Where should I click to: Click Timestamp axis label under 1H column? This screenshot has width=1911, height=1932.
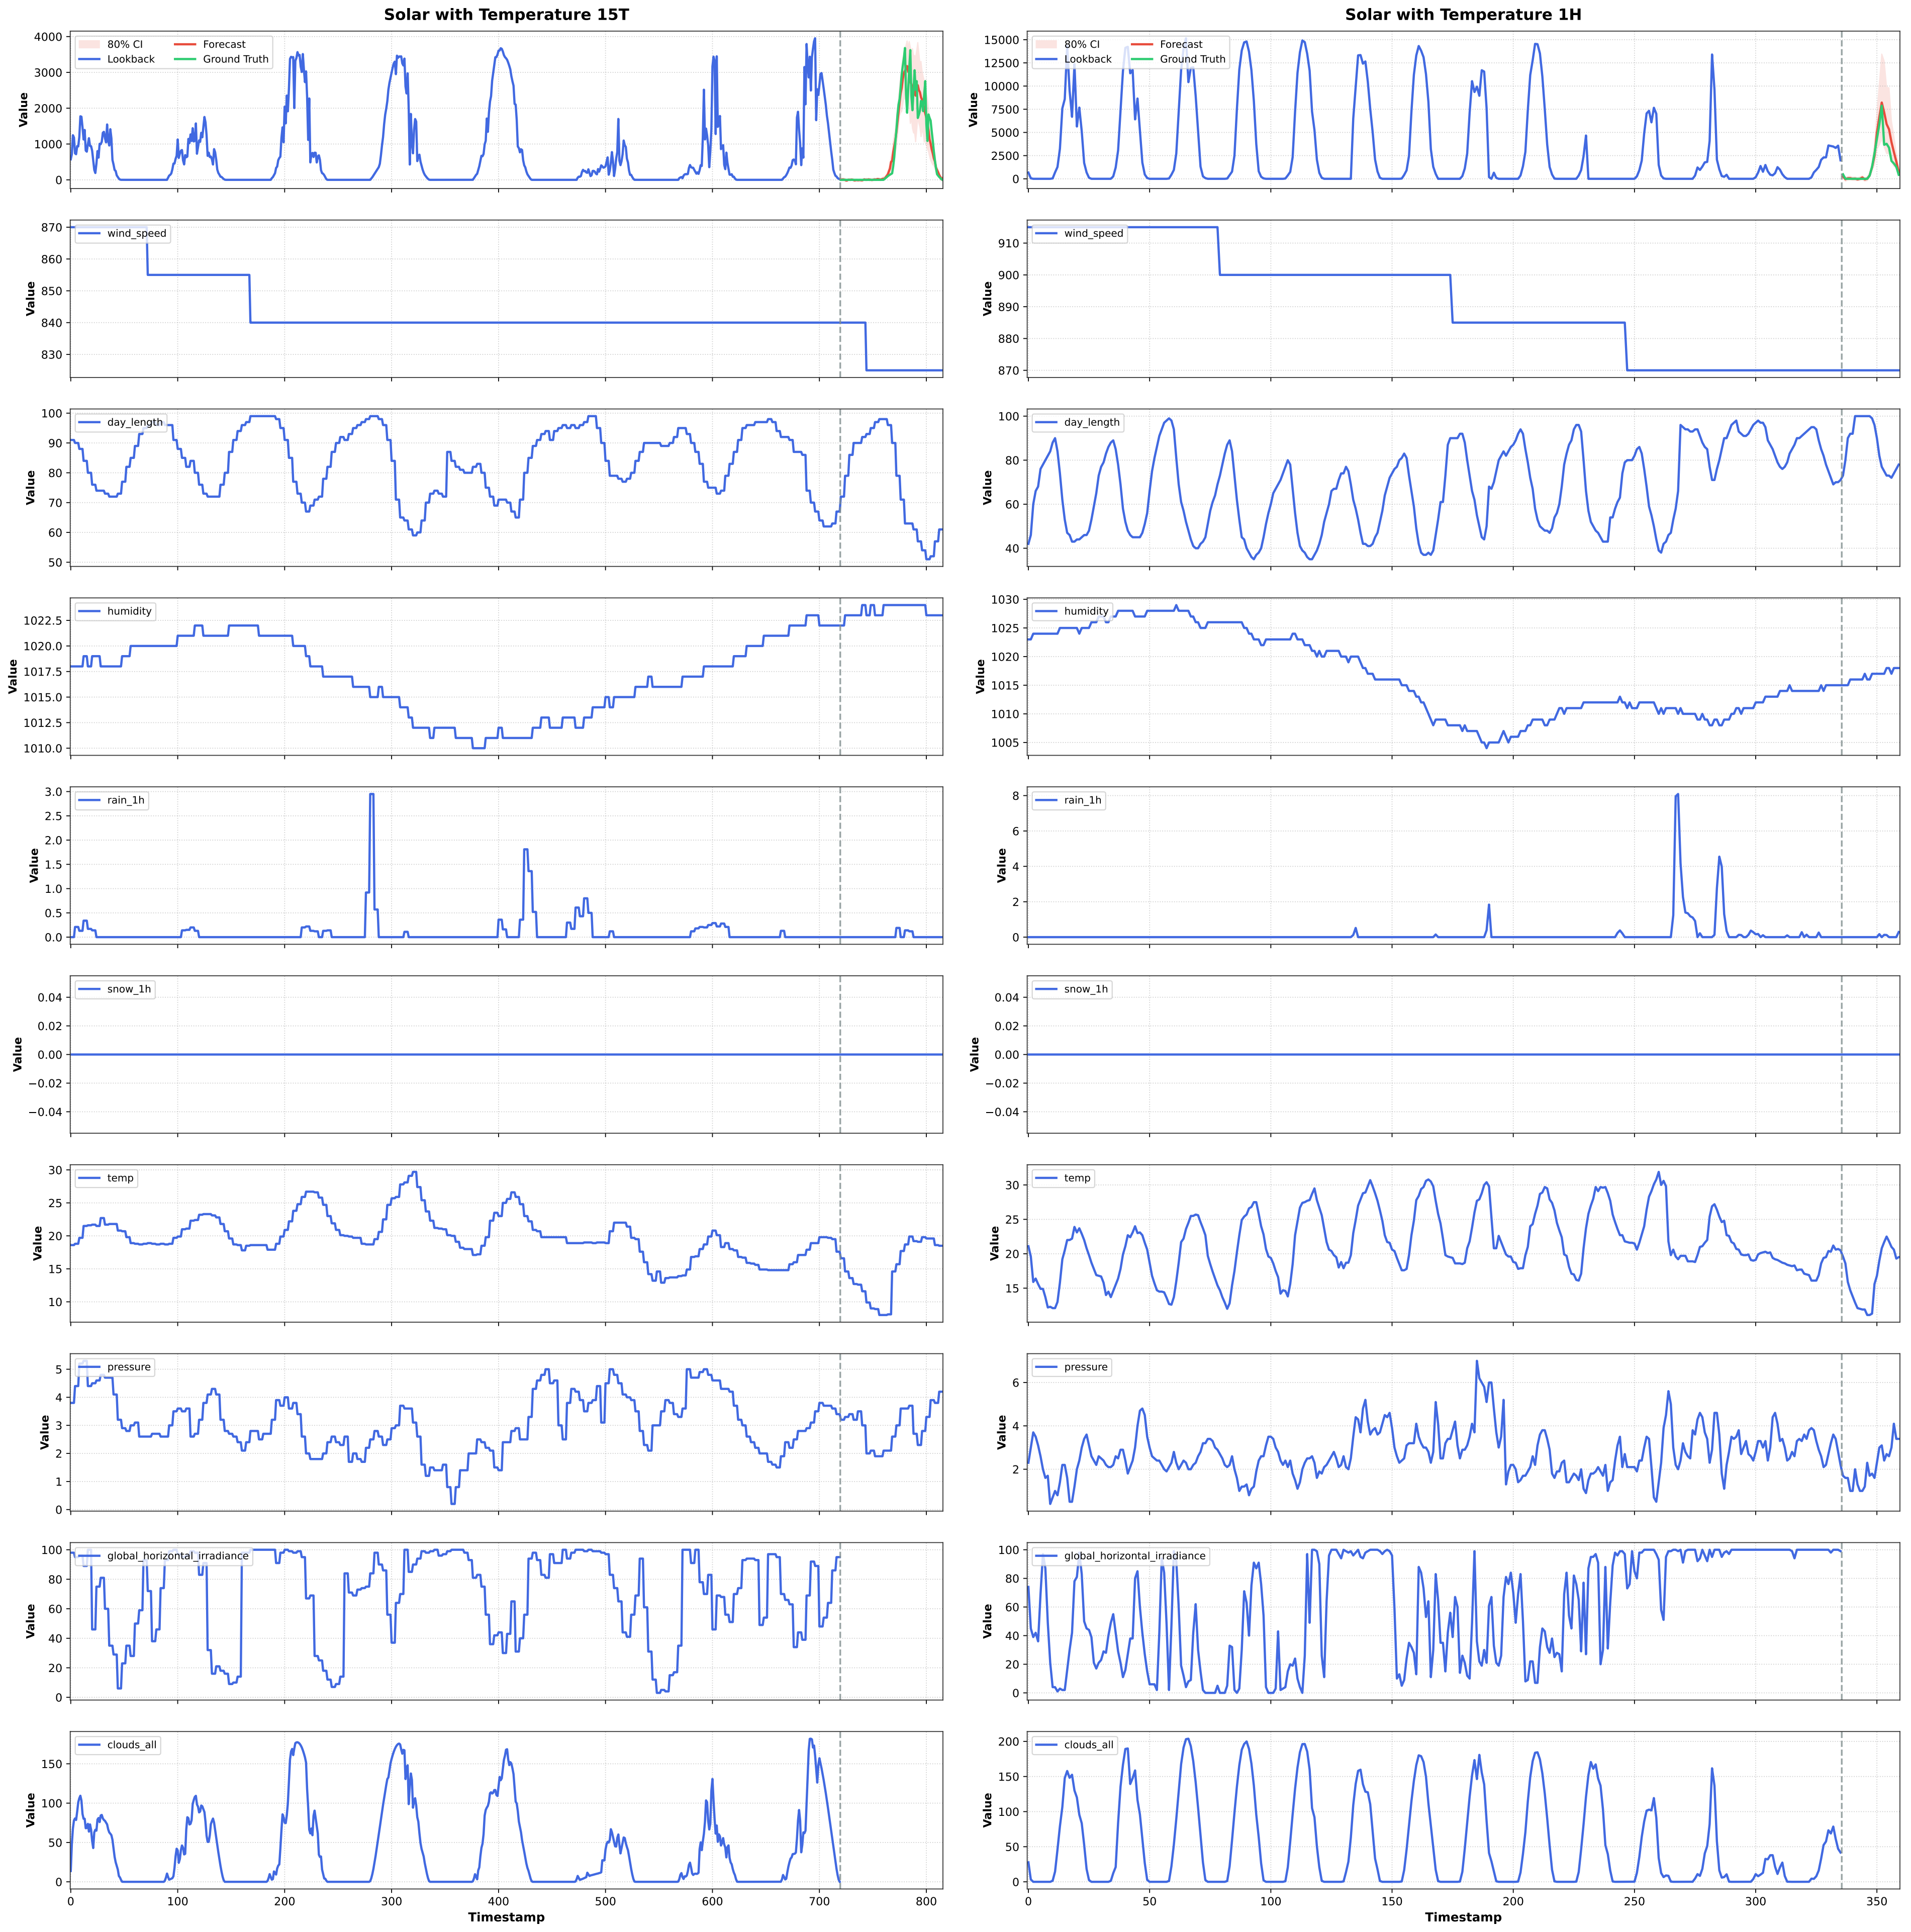tap(1463, 1918)
